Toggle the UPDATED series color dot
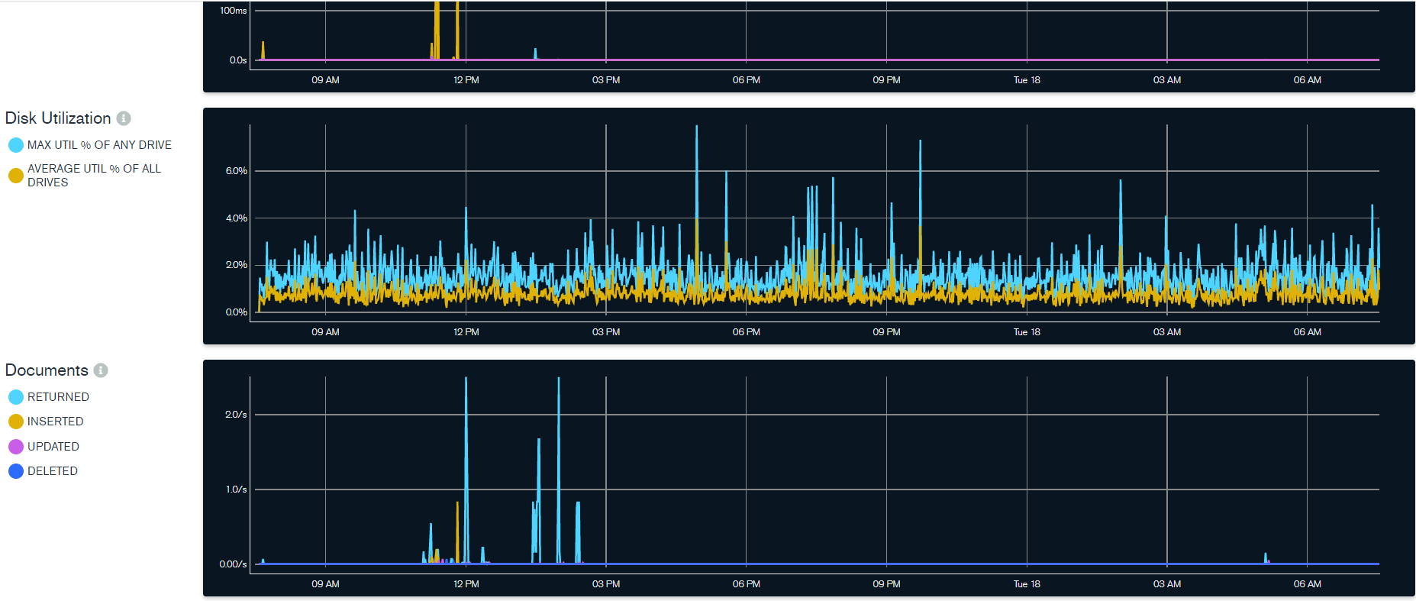Viewport: 1416px width, 601px height. [16, 447]
